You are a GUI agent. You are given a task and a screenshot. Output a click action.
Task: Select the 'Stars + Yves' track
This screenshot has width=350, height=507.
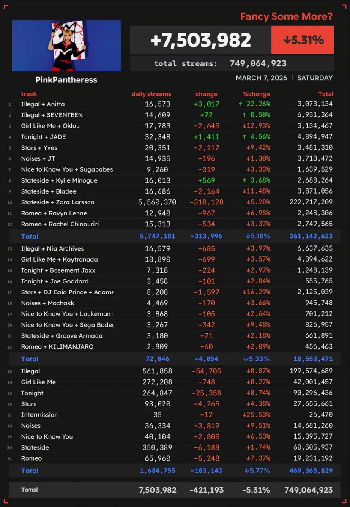pyautogui.click(x=39, y=148)
